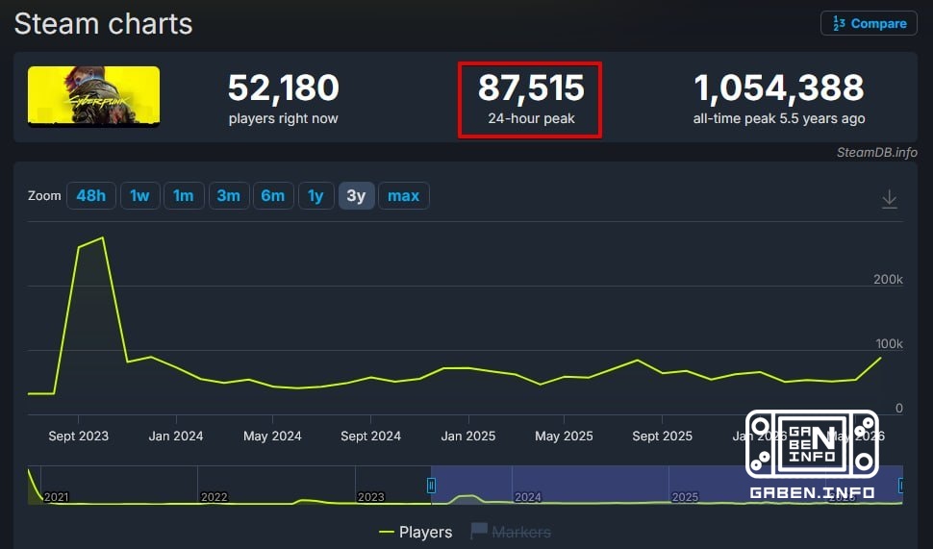
Task: Set zoom to 6m
Action: point(273,196)
